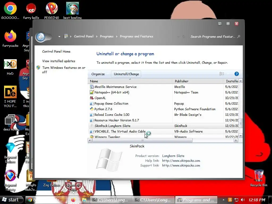Show hidden tray icons arrow
This screenshot has height=204, width=272.
223,200
